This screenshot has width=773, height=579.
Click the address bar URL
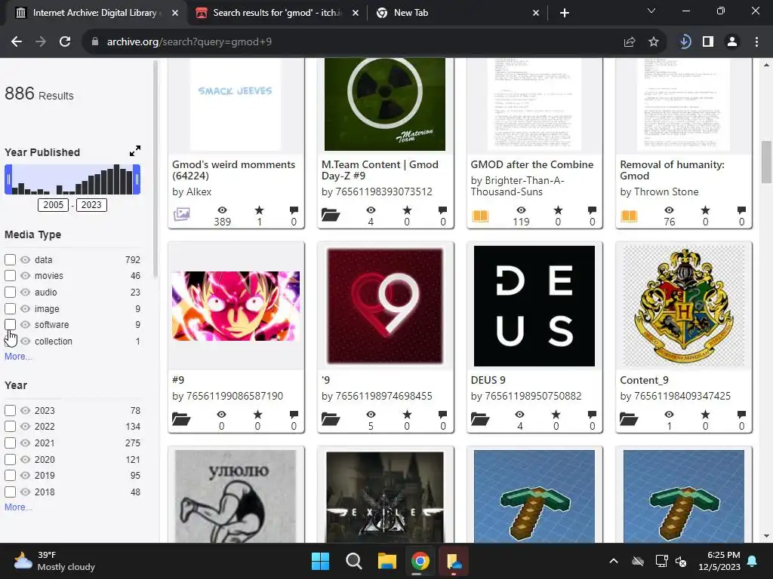189,42
